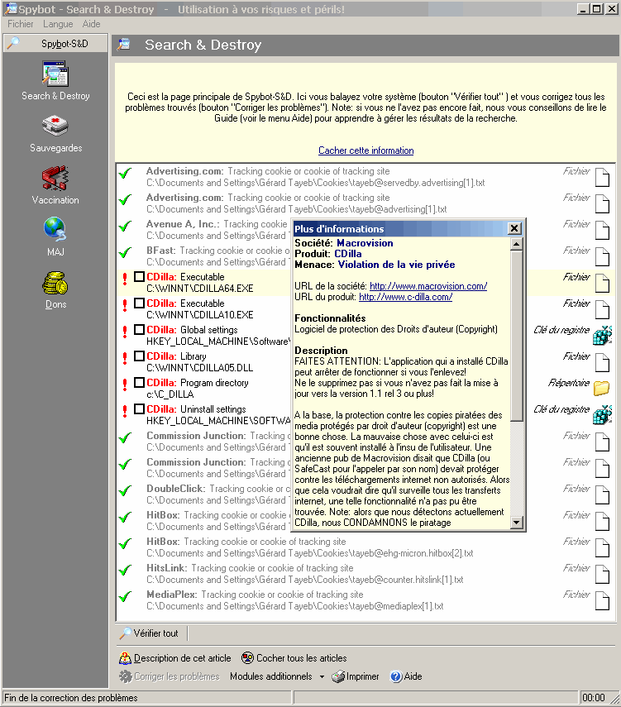Open Sauvegardes first-aid kit icon
Screen dimensions: 621x707
(x=55, y=126)
